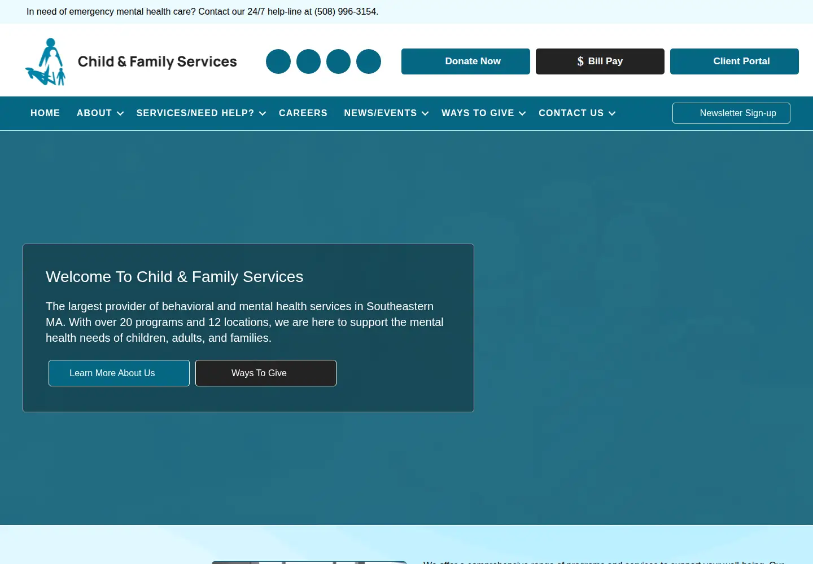
Task: Open the Client Portal
Action: (x=735, y=61)
